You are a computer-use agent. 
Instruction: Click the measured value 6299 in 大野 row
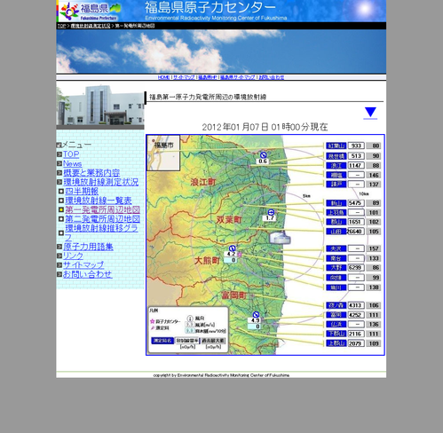[356, 268]
